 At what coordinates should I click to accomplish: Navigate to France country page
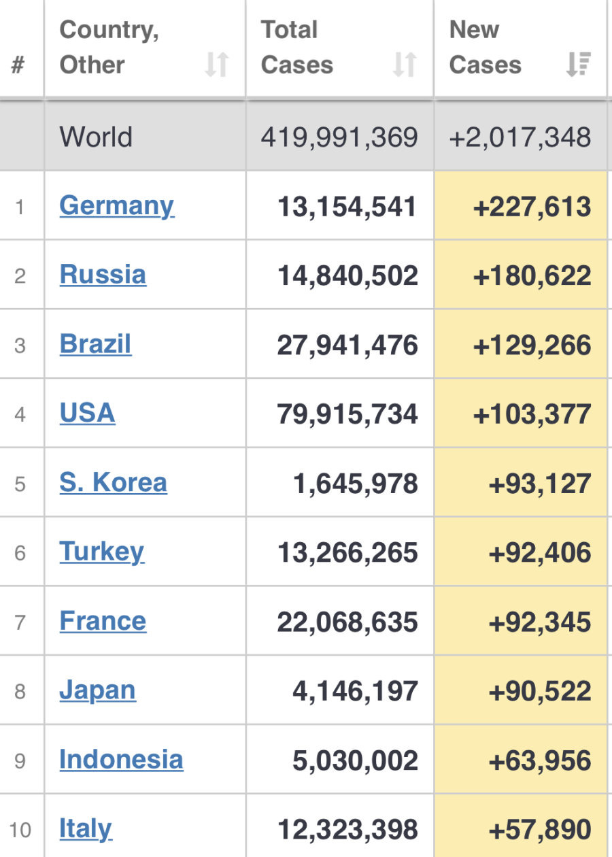[103, 621]
